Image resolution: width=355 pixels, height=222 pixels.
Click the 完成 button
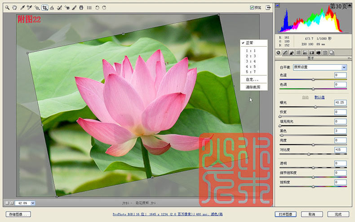pyautogui.click(x=338, y=214)
